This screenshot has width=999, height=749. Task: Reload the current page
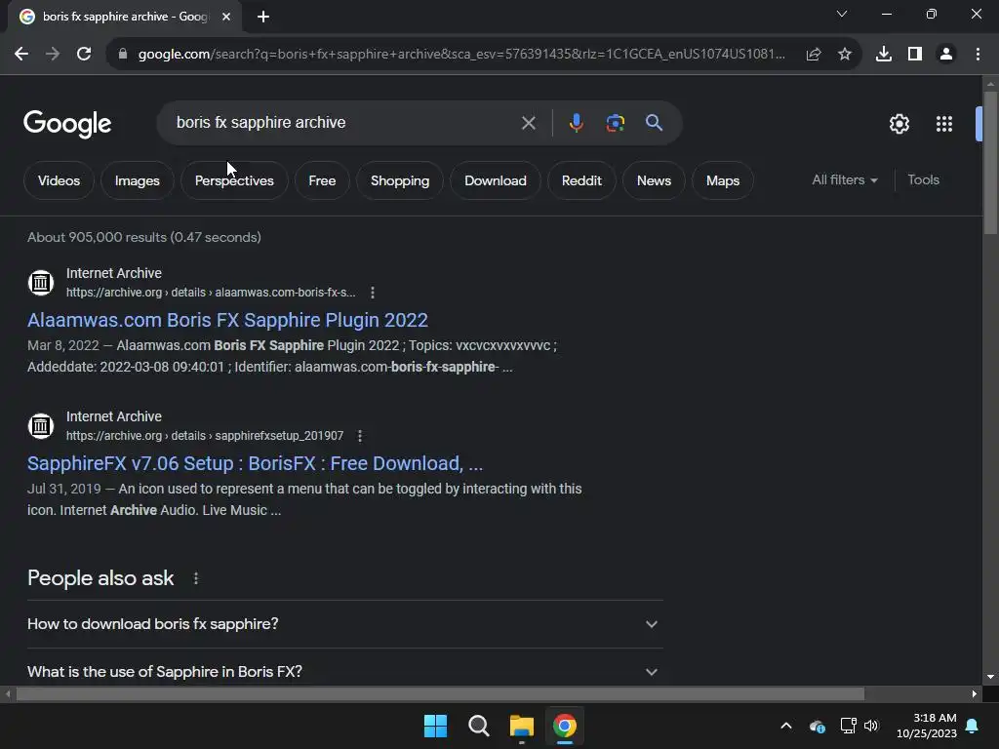click(x=84, y=55)
